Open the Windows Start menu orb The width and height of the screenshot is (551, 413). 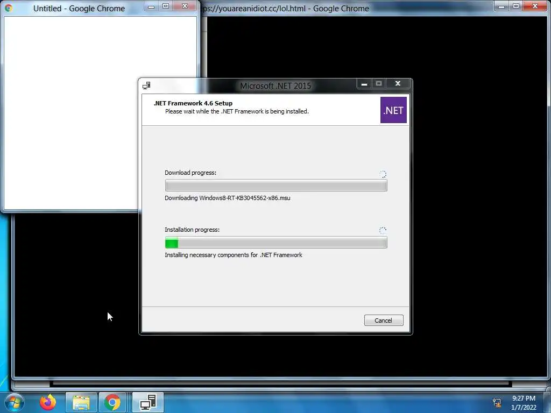pyautogui.click(x=14, y=402)
